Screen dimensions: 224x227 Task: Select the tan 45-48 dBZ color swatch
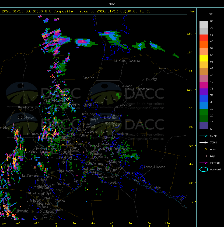tap(204, 72)
